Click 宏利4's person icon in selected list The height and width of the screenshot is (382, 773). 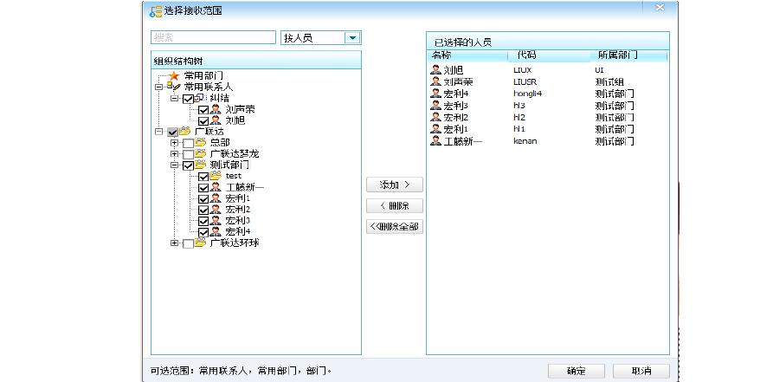click(x=435, y=94)
